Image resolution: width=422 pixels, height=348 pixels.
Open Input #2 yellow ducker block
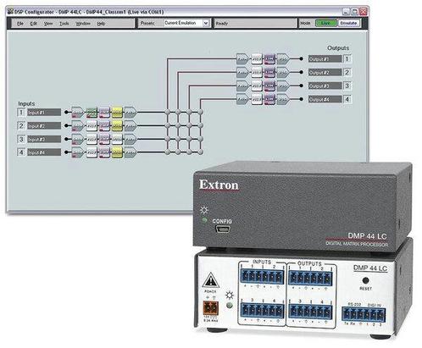pyautogui.click(x=117, y=125)
